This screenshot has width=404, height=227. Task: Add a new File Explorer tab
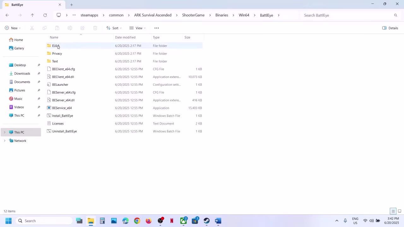[x=72, y=5]
